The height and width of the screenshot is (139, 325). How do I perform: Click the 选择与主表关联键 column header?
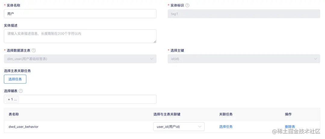(x=167, y=114)
